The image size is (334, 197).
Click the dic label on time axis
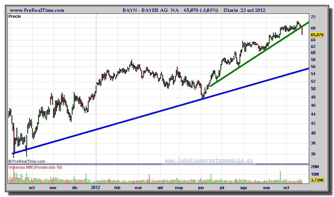(75, 188)
